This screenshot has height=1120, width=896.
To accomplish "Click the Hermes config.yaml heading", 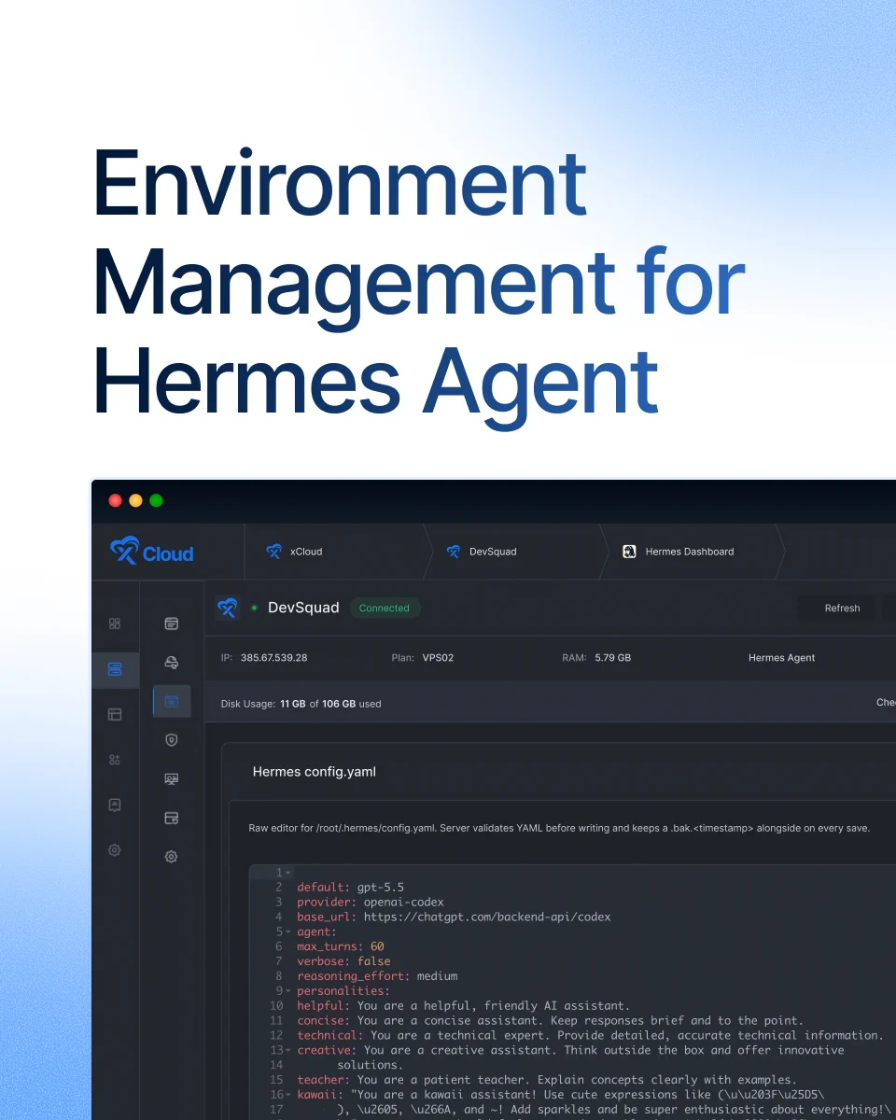I will [315, 772].
